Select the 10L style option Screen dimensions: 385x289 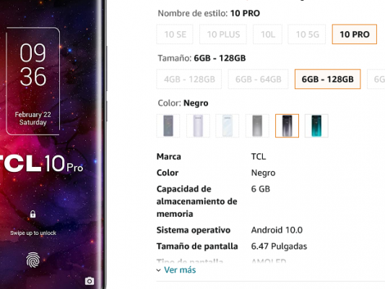267,34
